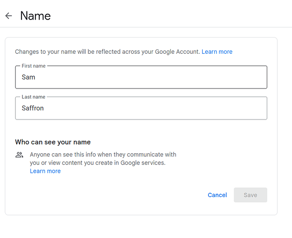Click the 'Who can see your name' heading
This screenshot has width=292, height=238.
click(53, 142)
